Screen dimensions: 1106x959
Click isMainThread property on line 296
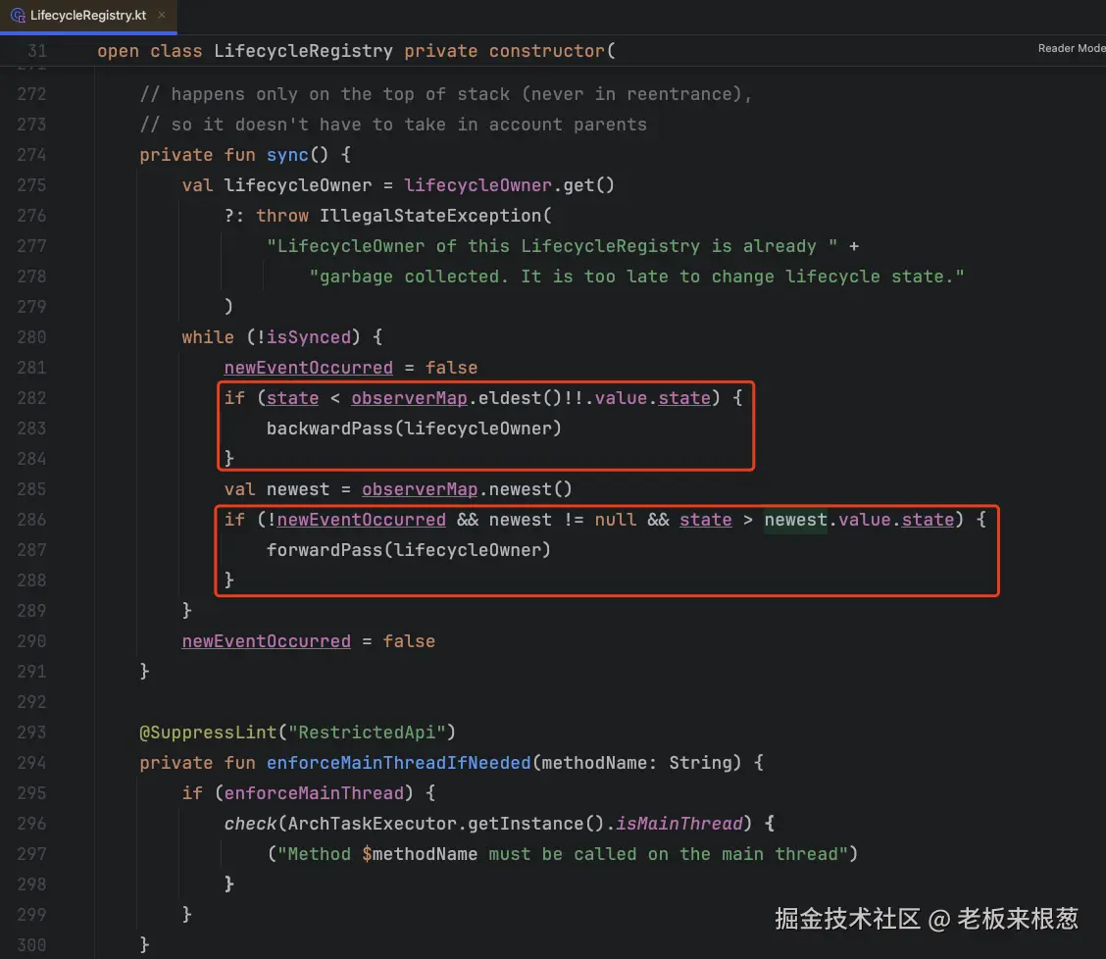click(x=679, y=824)
